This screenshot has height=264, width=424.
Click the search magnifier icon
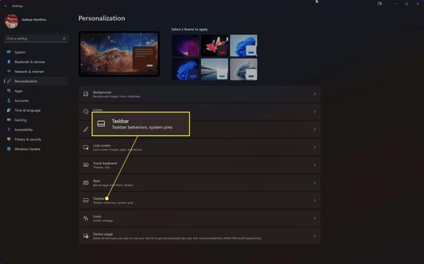[x=65, y=38]
